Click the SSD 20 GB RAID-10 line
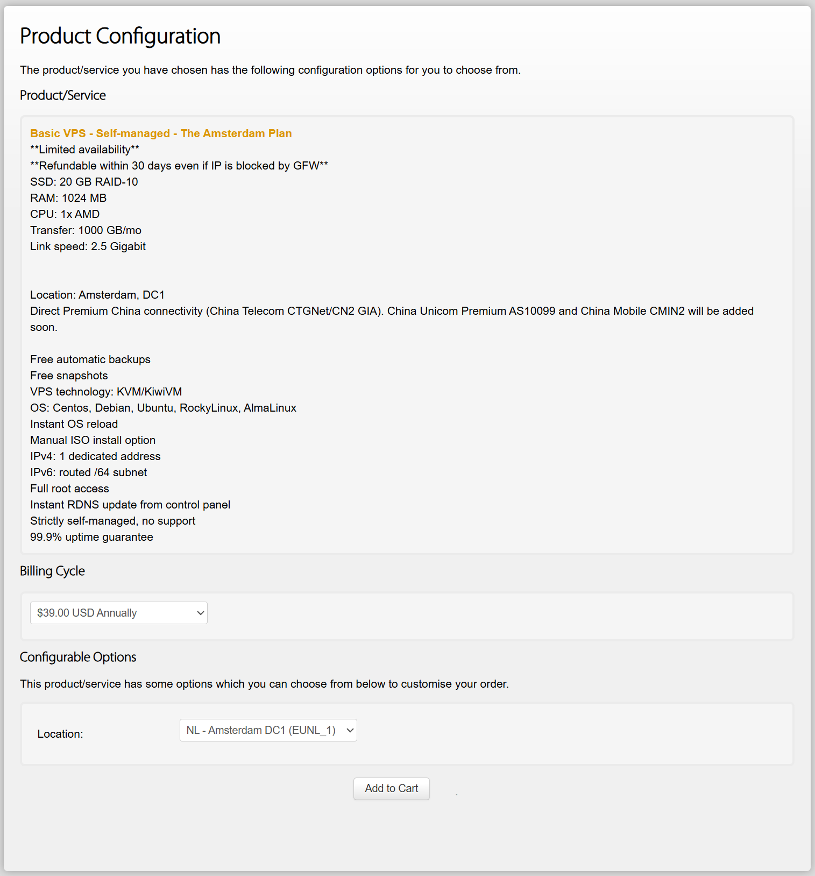This screenshot has height=876, width=815. (84, 182)
